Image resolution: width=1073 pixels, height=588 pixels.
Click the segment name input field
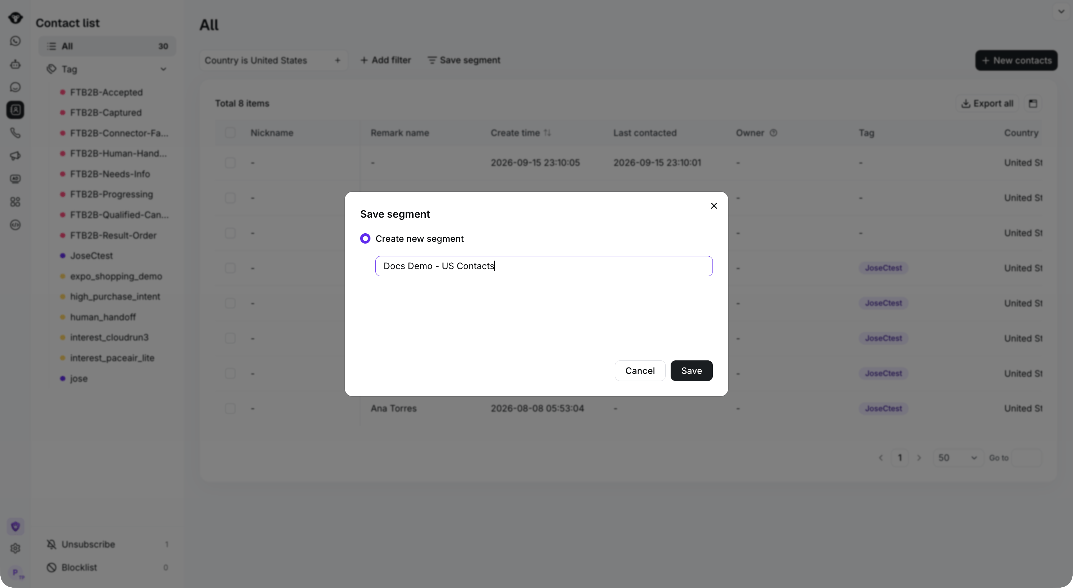click(x=544, y=266)
